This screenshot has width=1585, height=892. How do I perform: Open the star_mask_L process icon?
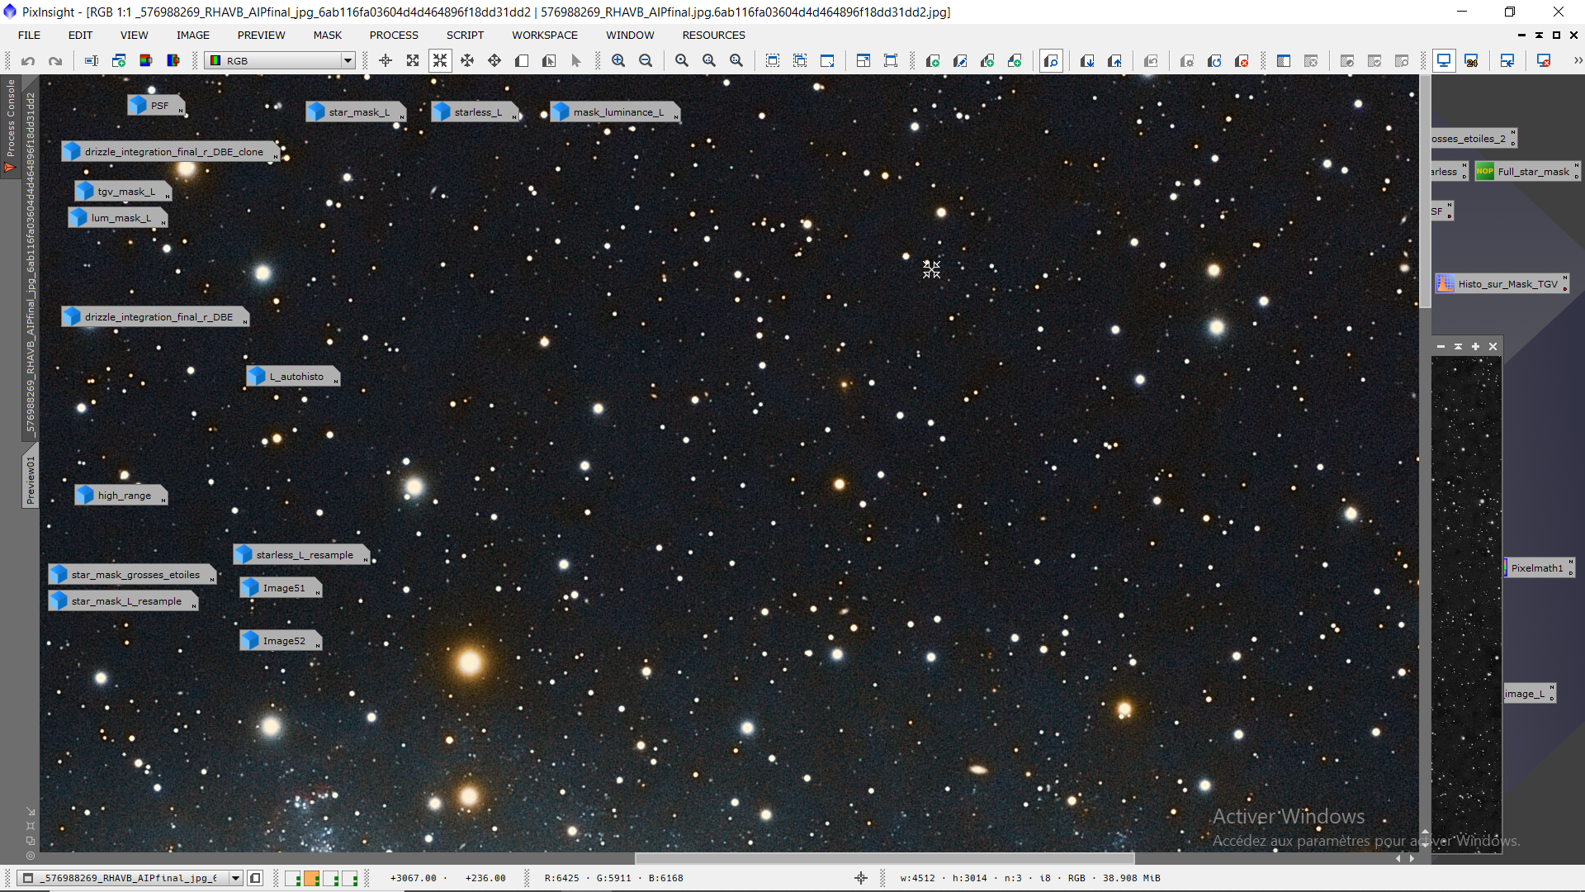pyautogui.click(x=355, y=112)
